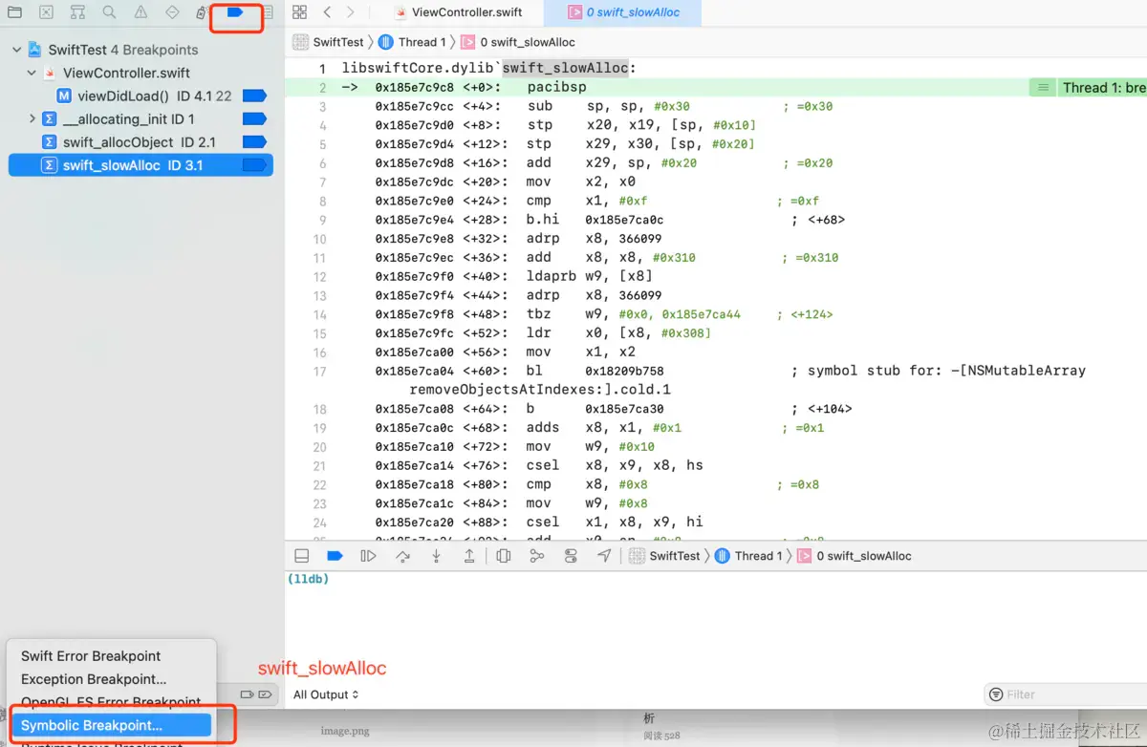Image resolution: width=1147 pixels, height=747 pixels.
Task: Open the Report navigator icon
Action: 267,12
